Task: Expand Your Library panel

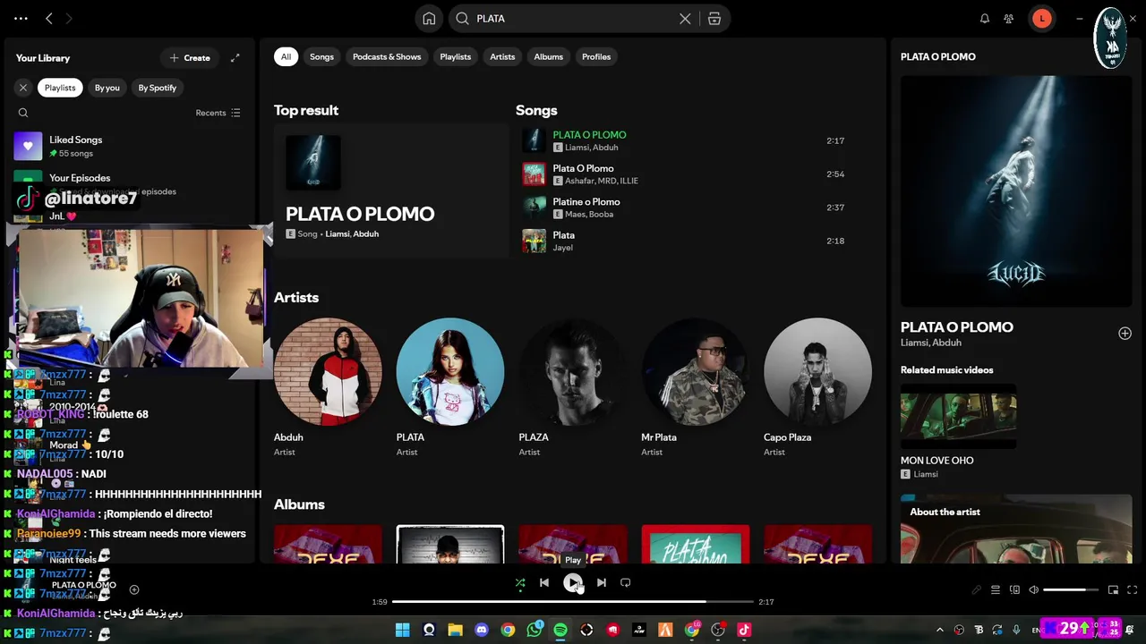Action: tap(235, 58)
